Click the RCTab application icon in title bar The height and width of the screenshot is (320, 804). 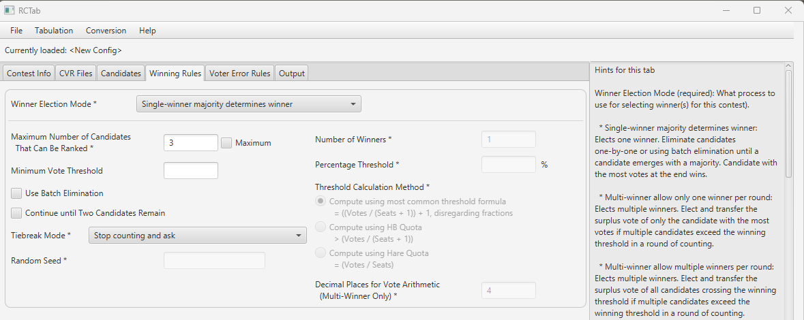(8, 10)
